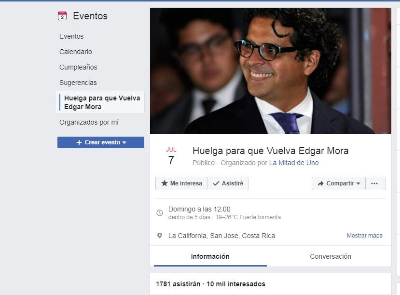
Task: Expand the Compartir dropdown arrow
Action: point(358,184)
